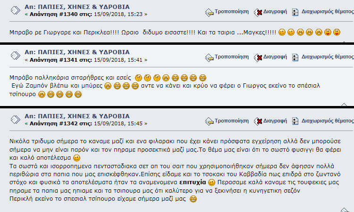Select Διαγραφή link on reply #1340
The height and width of the screenshot is (212, 354).
point(275,11)
